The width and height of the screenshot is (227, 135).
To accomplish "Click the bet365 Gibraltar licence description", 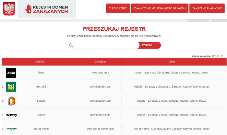I will coord(172,87).
